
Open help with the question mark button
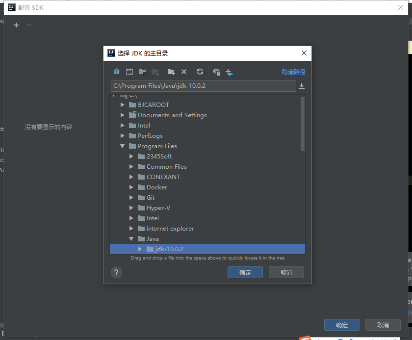pos(116,272)
